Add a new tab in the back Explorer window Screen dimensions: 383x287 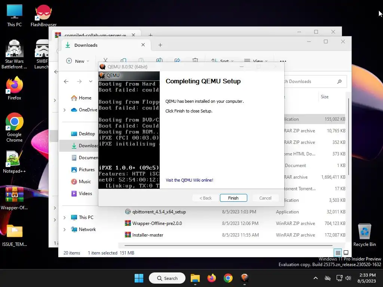151,35
